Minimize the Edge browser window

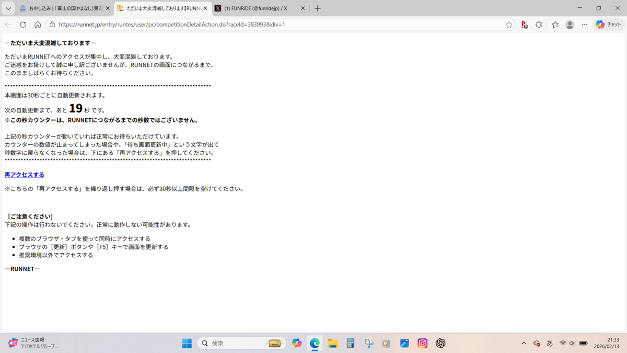(x=580, y=8)
